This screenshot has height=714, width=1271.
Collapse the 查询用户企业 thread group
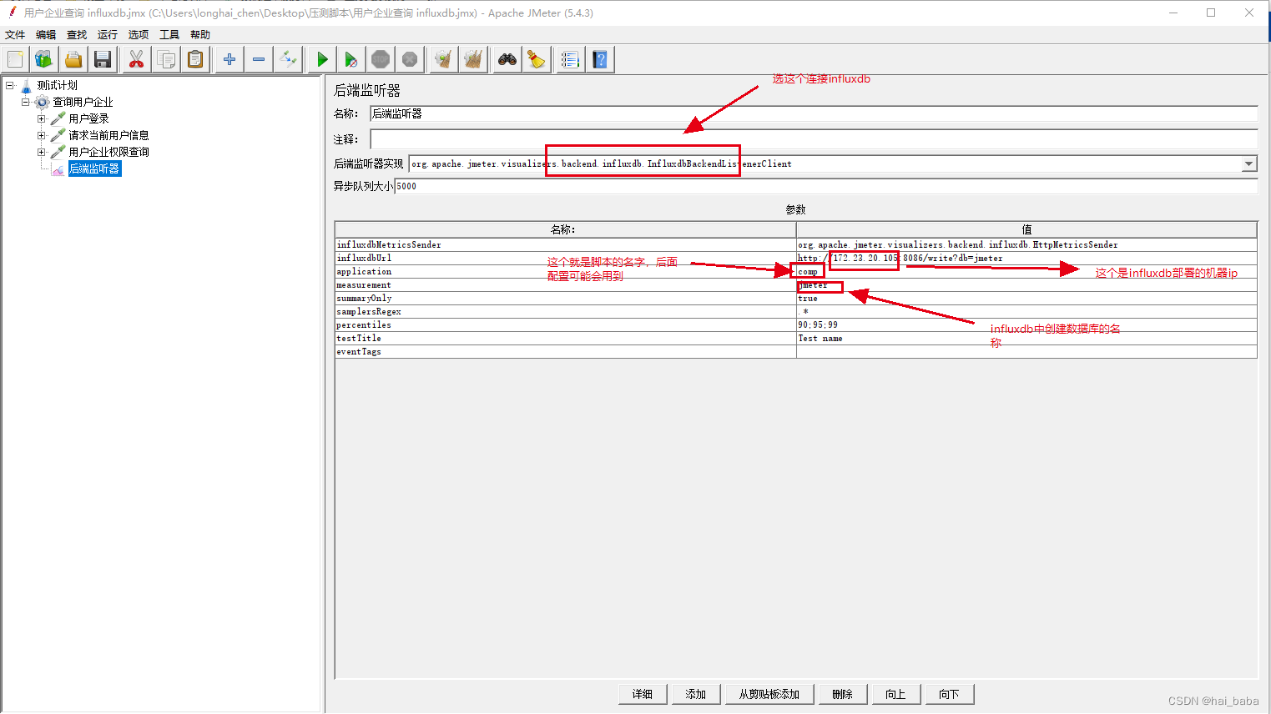(25, 102)
